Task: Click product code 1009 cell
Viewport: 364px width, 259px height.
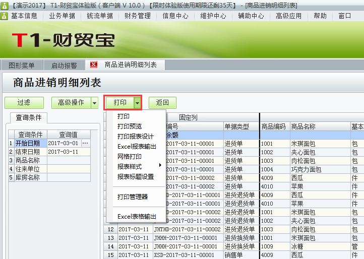Action: (275, 246)
